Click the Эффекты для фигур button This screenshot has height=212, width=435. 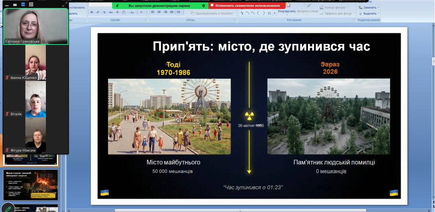pos(337,13)
